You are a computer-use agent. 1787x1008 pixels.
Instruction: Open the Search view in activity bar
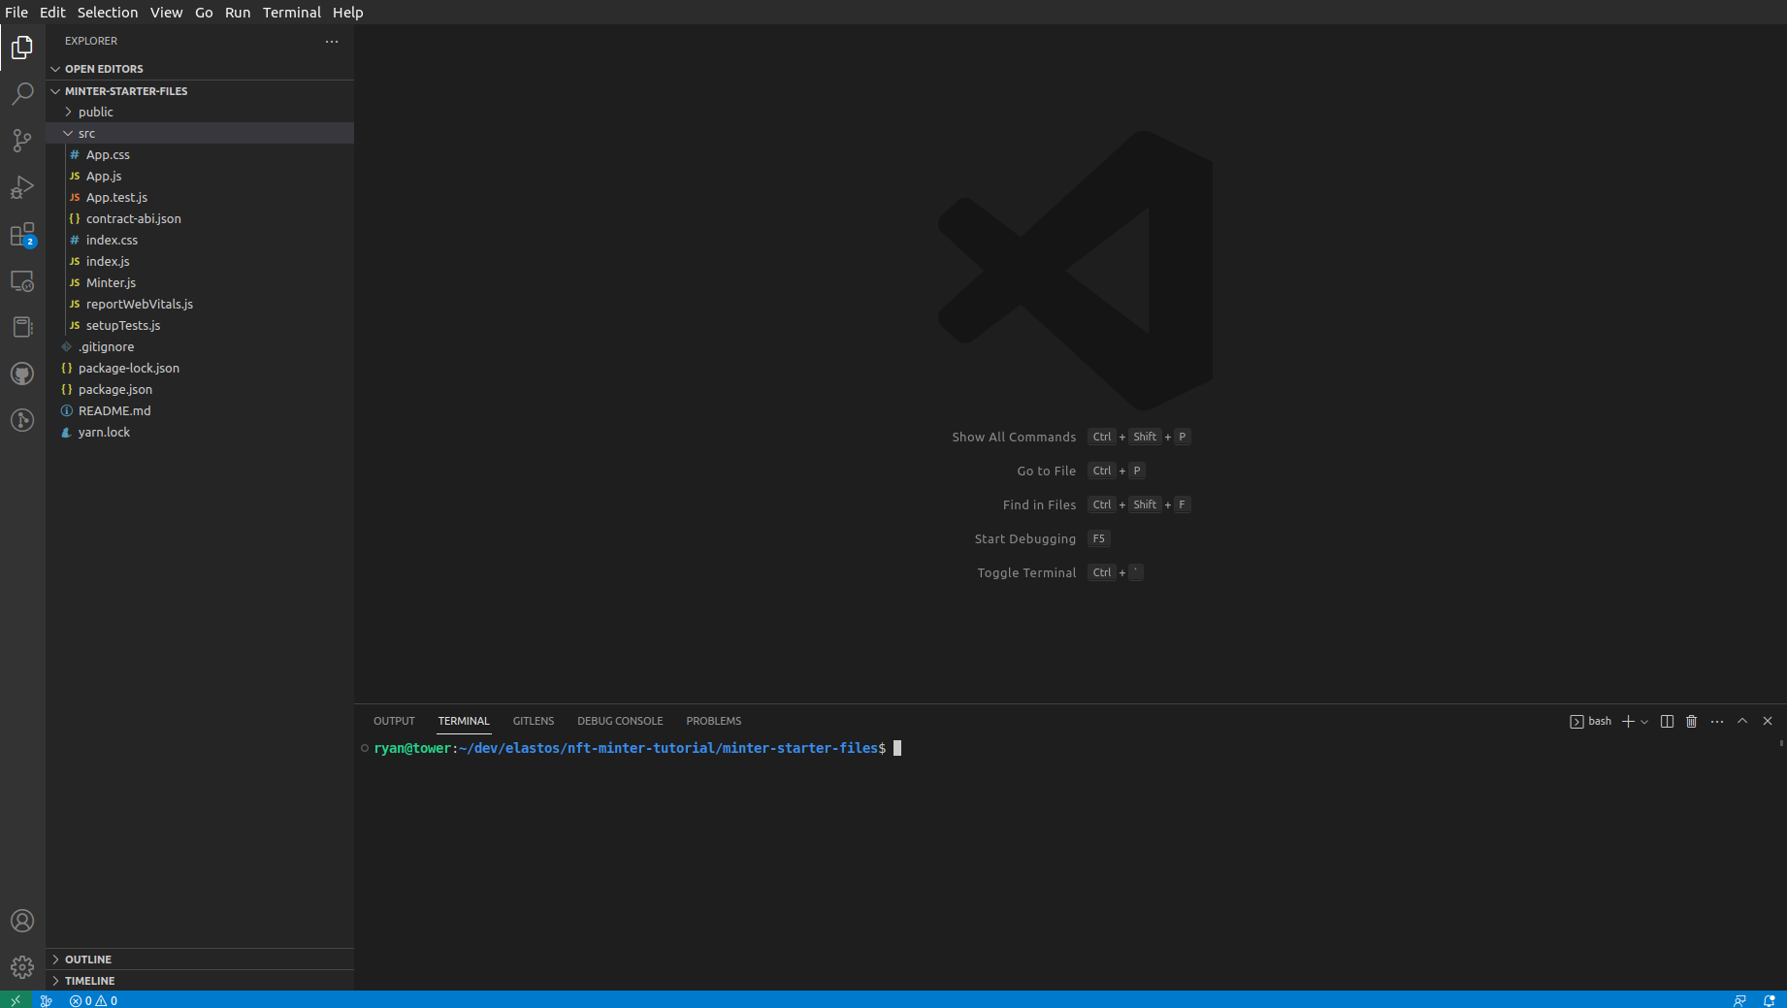tap(22, 94)
